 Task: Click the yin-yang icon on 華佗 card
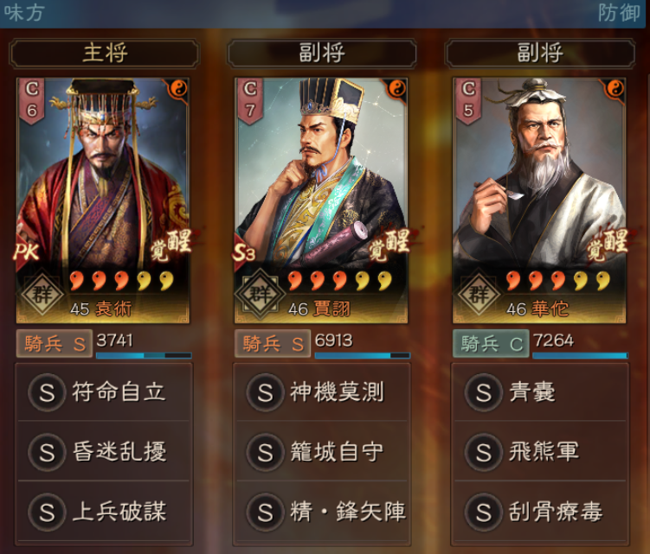pos(615,88)
